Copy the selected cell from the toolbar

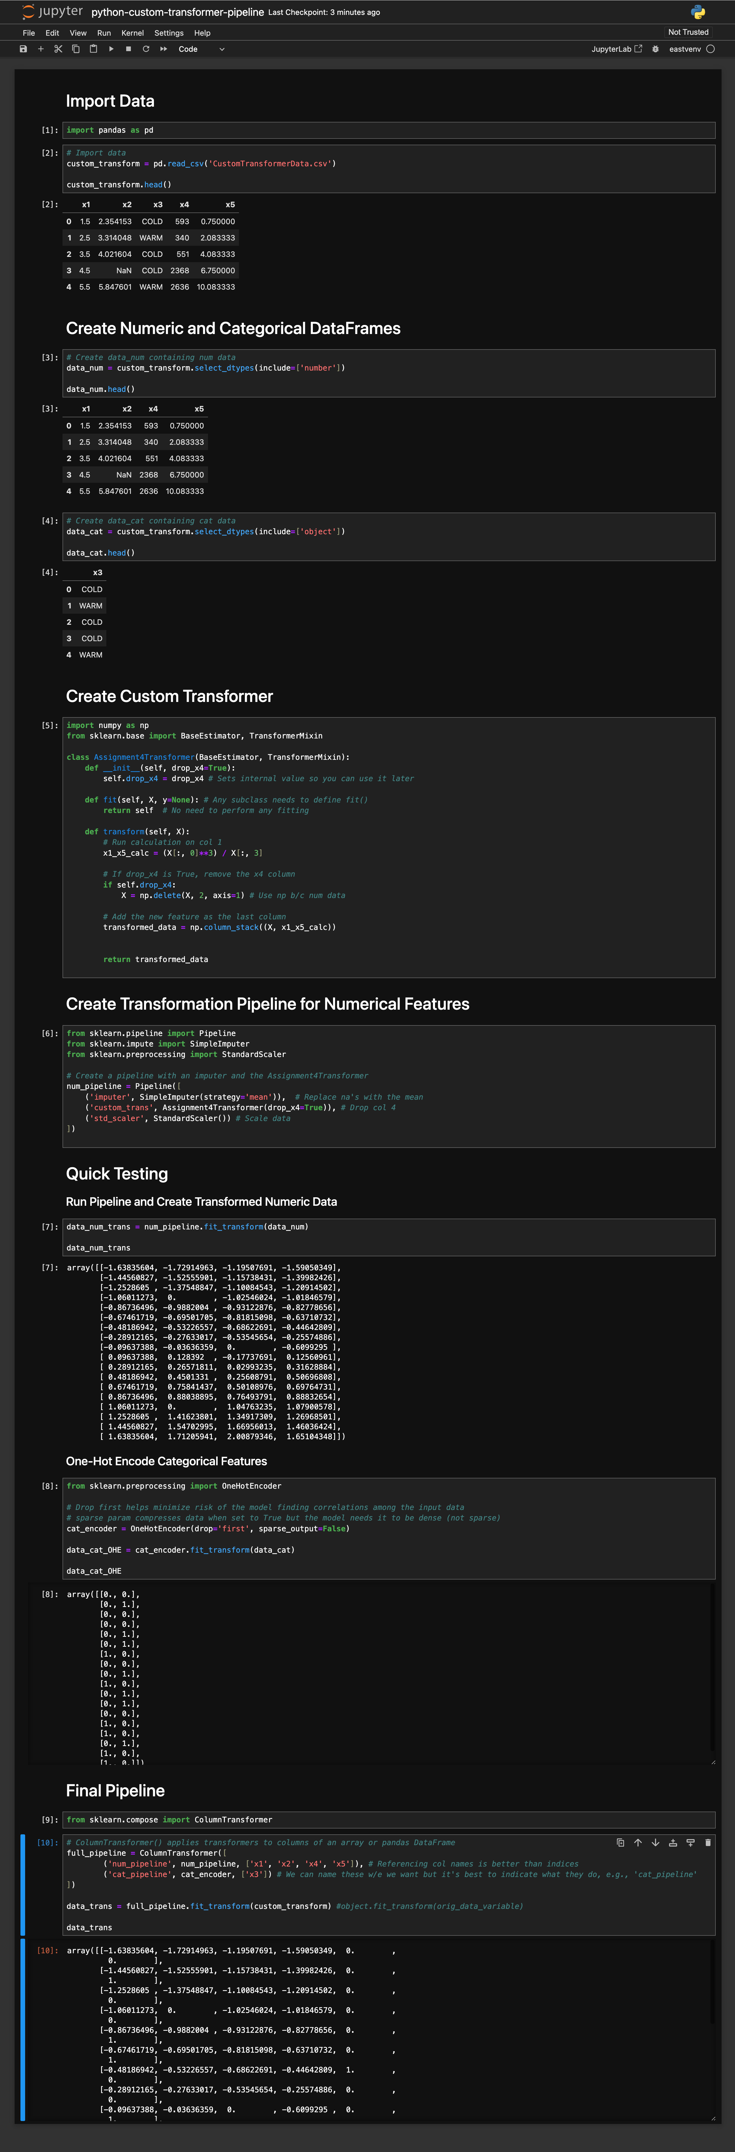click(76, 49)
